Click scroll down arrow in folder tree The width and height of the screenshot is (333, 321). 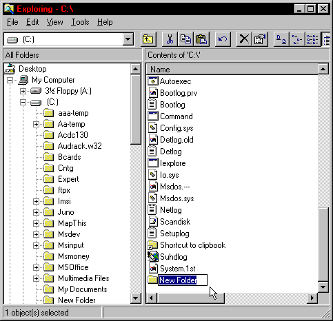coord(136,298)
